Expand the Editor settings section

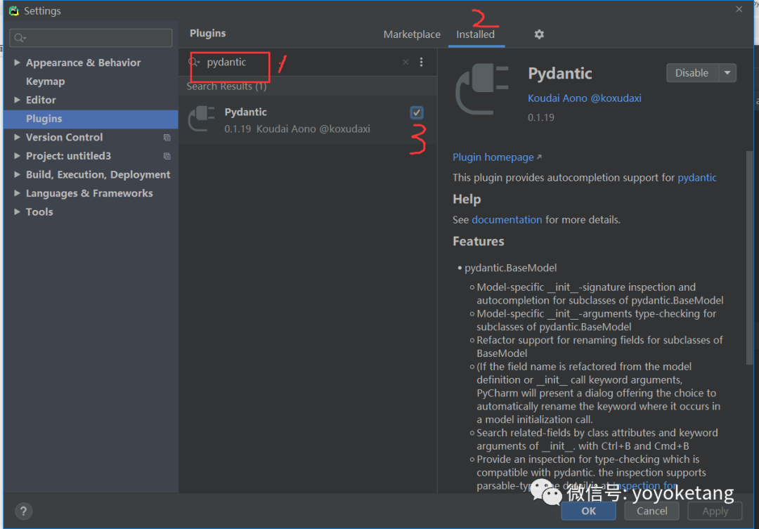click(17, 100)
